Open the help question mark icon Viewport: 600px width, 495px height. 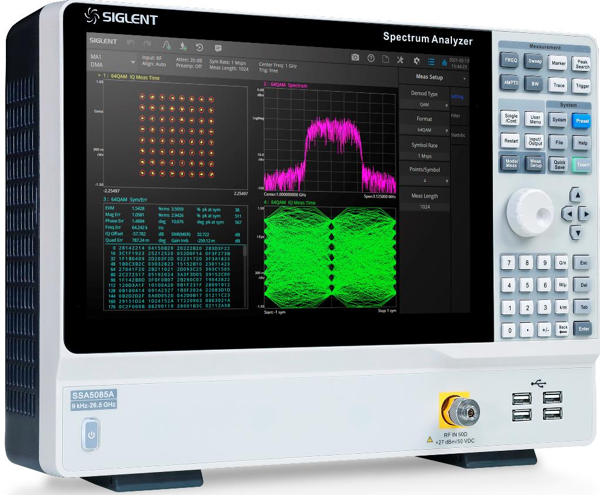point(371,58)
